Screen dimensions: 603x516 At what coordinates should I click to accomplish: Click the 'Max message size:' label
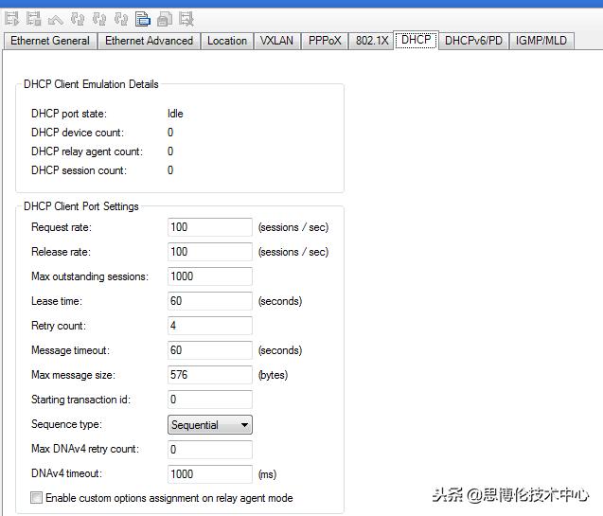(73, 375)
